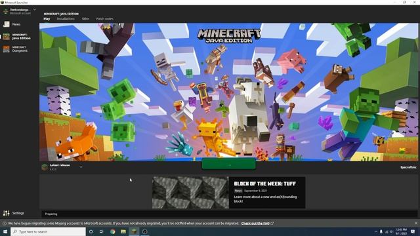Open the News section icon
The width and height of the screenshot is (420, 236).
click(6, 24)
